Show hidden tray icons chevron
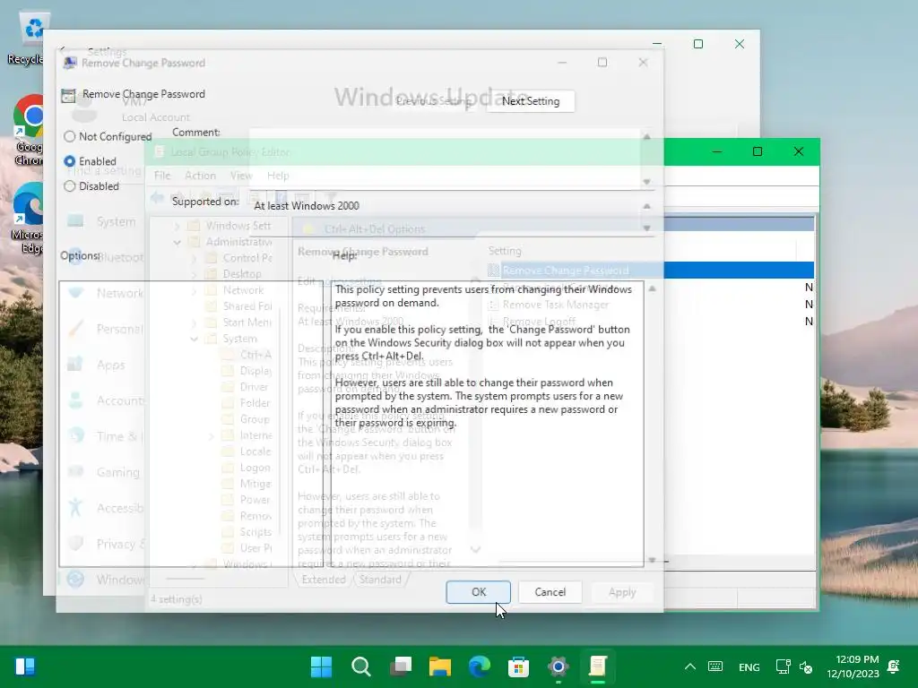 [x=690, y=666]
